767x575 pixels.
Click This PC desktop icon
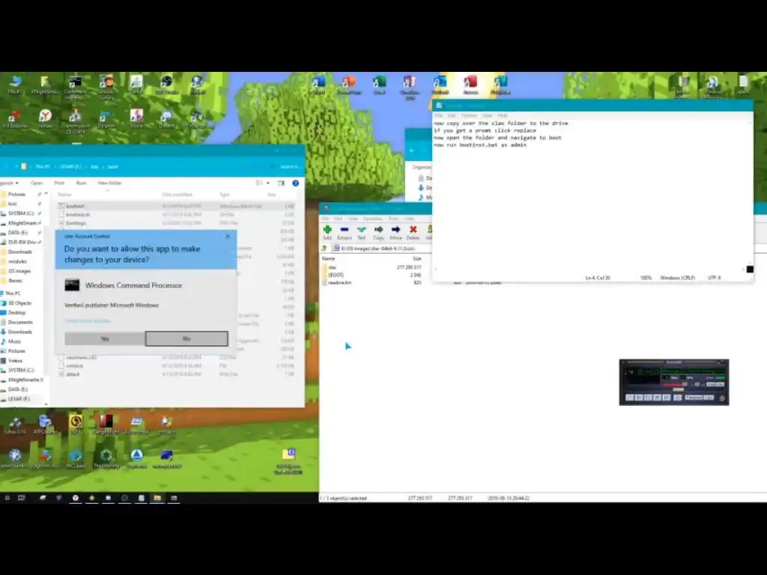pos(15,85)
